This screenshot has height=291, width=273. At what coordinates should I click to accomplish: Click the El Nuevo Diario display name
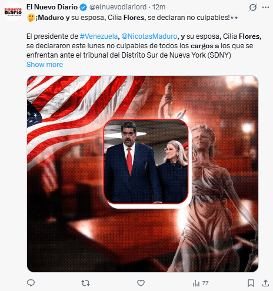pyautogui.click(x=52, y=7)
